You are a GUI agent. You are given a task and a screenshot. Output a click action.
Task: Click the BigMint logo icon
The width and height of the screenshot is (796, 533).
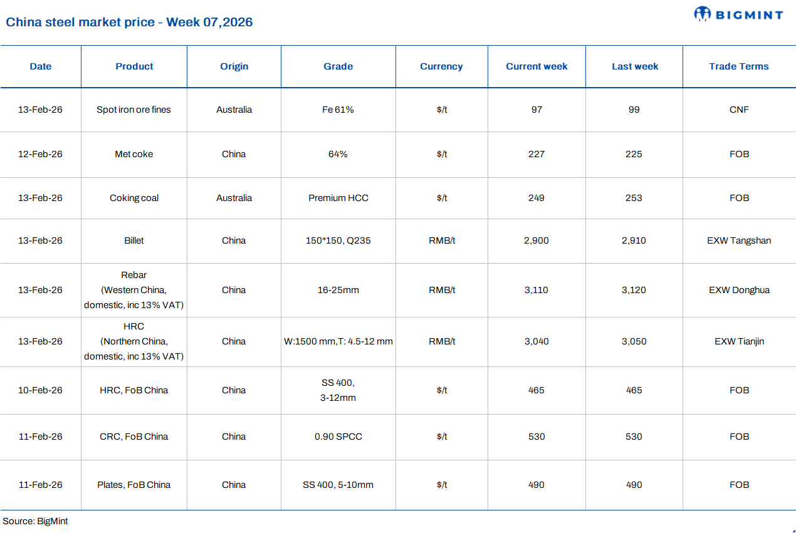pos(703,14)
